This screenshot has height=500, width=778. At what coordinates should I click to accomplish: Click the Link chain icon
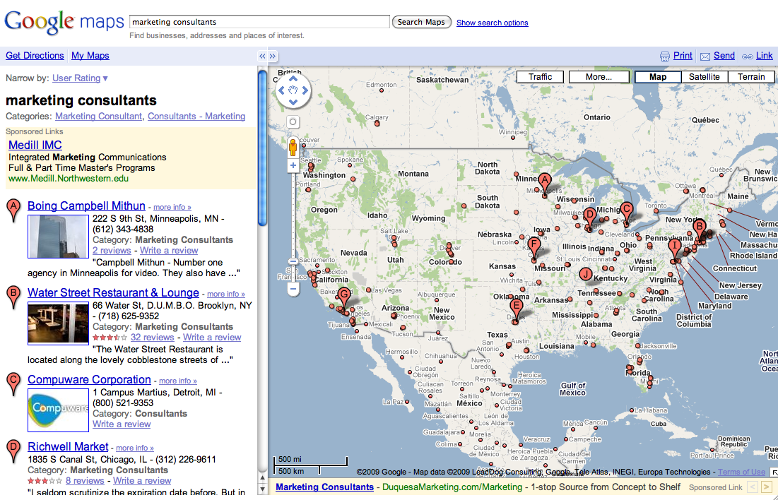point(748,56)
